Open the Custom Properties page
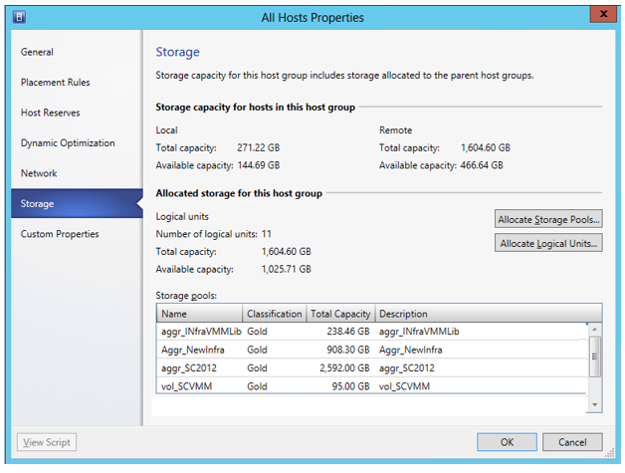625x473 pixels. click(x=60, y=234)
